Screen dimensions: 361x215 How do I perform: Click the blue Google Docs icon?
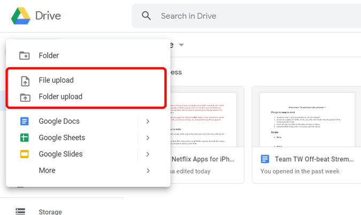click(25, 121)
